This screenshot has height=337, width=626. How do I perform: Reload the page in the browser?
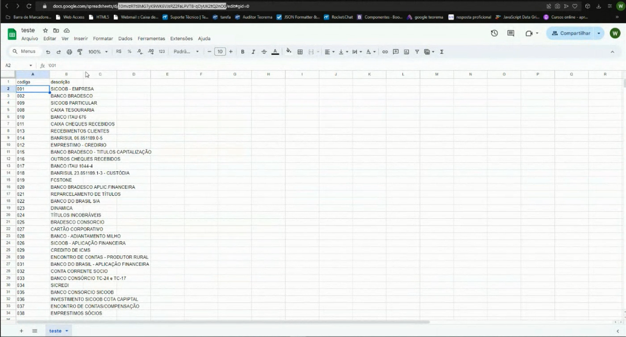point(29,6)
